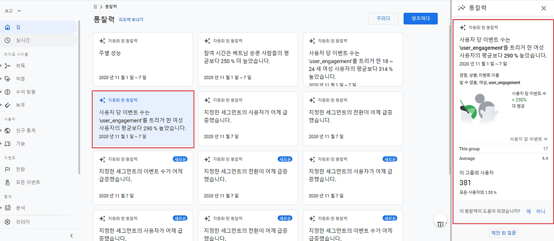Open 모든 이벤트 all events icon
This screenshot has height=241, width=554.
(7, 182)
